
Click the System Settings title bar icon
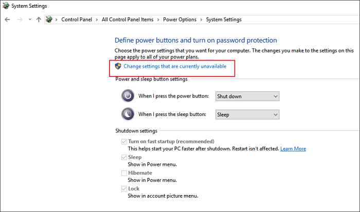pyautogui.click(x=5, y=6)
